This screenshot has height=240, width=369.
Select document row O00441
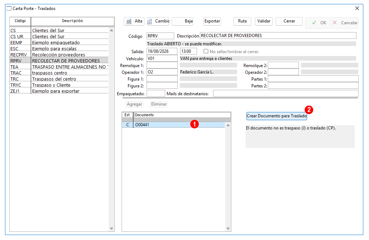point(173,124)
